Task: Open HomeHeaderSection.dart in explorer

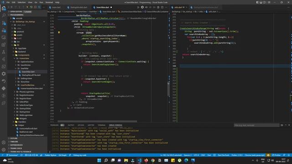Action: 27,88
